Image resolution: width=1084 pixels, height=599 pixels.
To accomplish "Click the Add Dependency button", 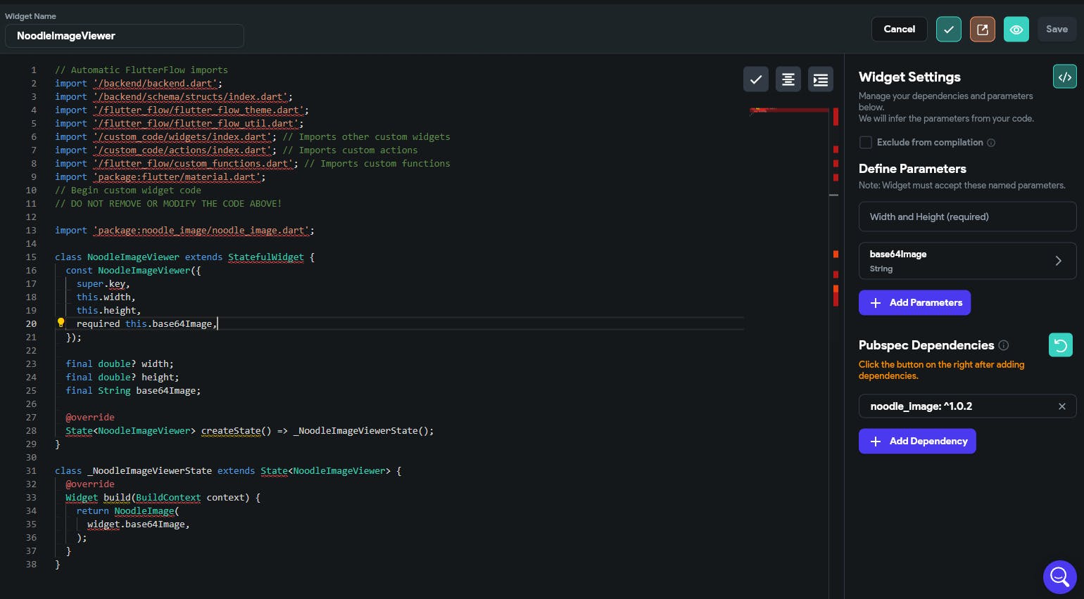I will point(916,442).
